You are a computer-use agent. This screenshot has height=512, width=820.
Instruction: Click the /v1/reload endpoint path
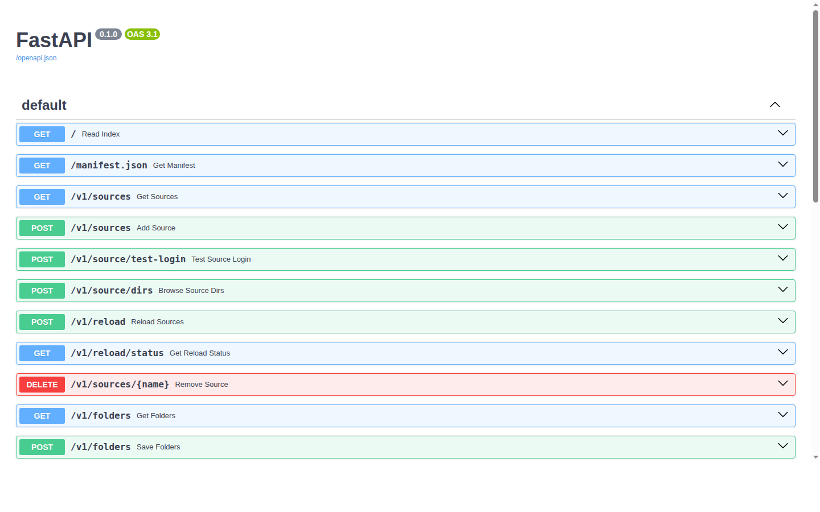(98, 322)
